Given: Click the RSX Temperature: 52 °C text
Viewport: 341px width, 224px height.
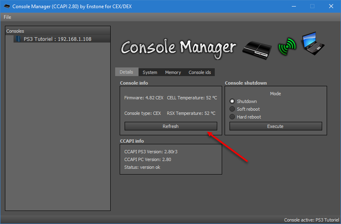Looking at the screenshot, I should point(191,113).
